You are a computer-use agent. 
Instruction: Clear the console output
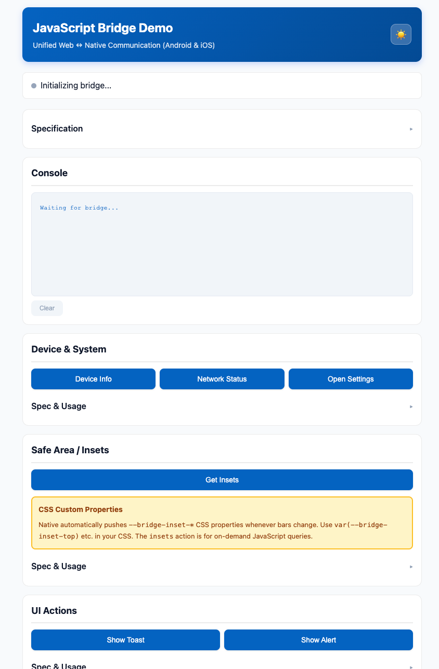[47, 308]
